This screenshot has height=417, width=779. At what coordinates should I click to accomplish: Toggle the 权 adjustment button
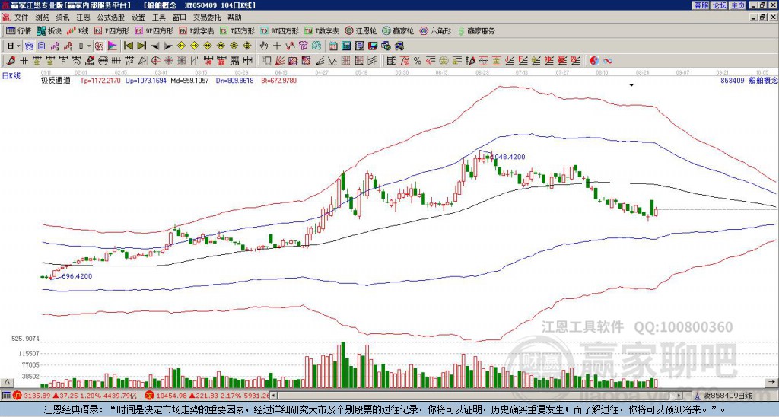pyautogui.click(x=99, y=46)
